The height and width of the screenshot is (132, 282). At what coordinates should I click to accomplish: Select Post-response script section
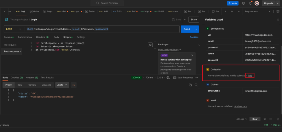pos(12,51)
